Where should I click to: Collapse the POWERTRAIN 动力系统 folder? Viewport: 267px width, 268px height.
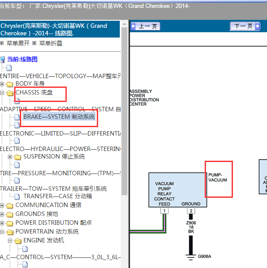(2, 232)
